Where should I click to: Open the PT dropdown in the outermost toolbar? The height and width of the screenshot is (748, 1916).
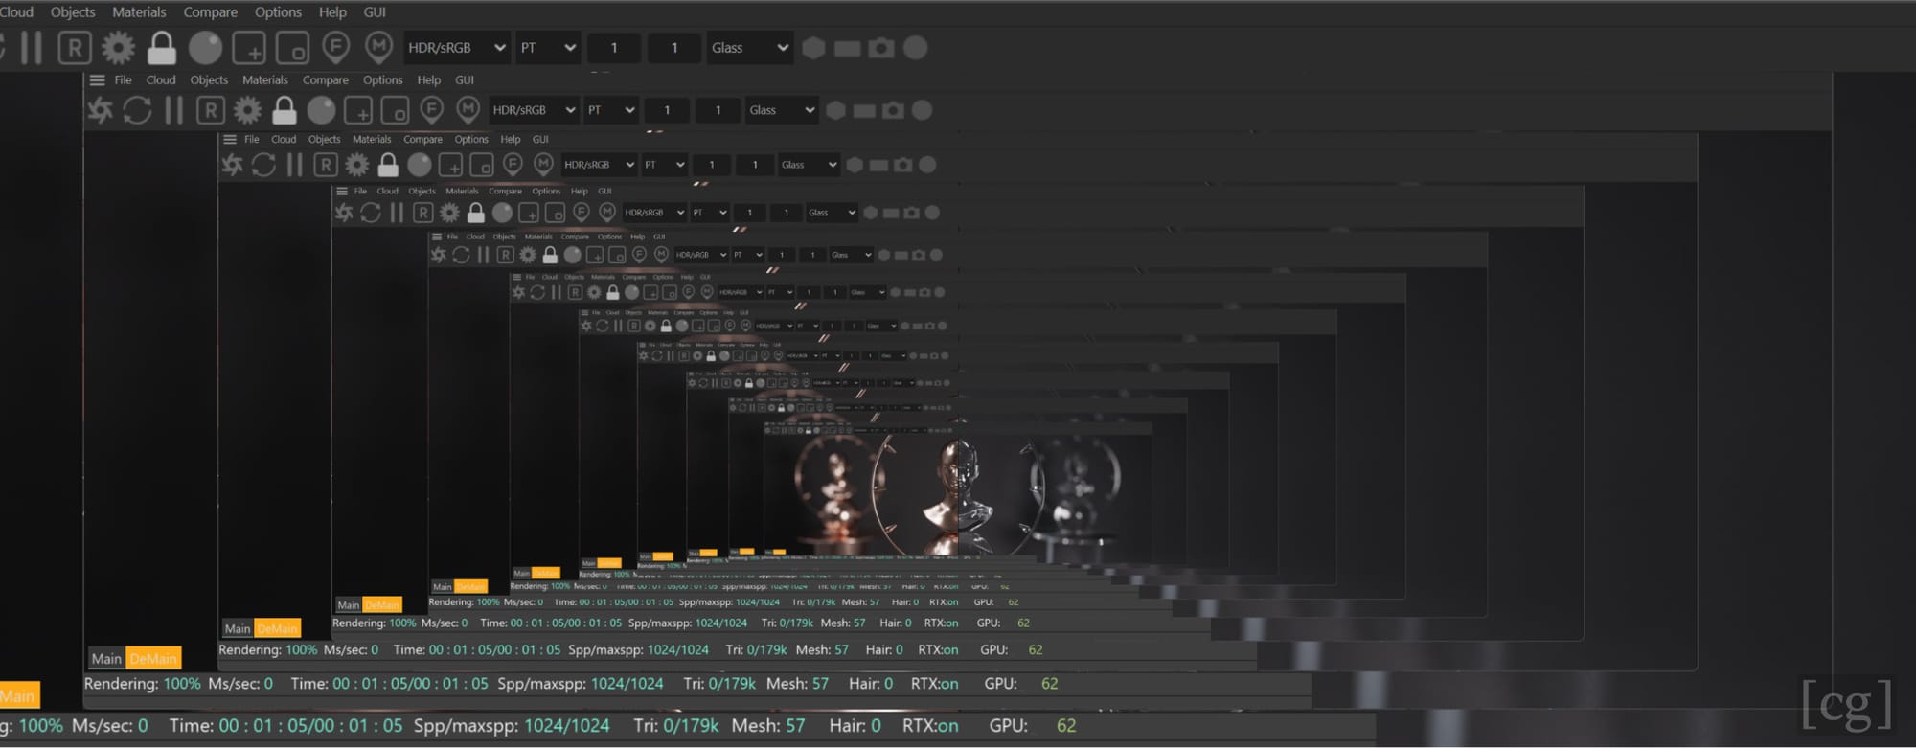pyautogui.click(x=548, y=47)
